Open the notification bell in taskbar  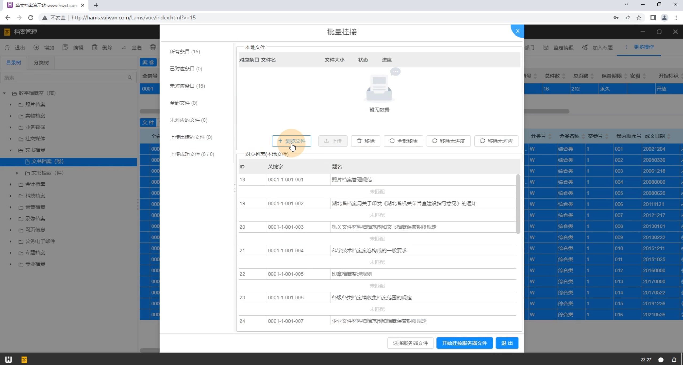(x=674, y=360)
